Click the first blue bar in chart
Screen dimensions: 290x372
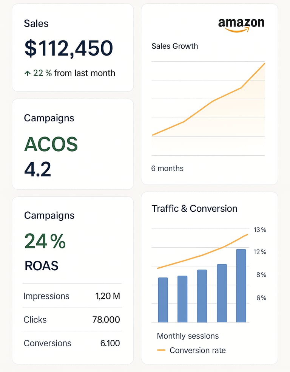tap(163, 300)
